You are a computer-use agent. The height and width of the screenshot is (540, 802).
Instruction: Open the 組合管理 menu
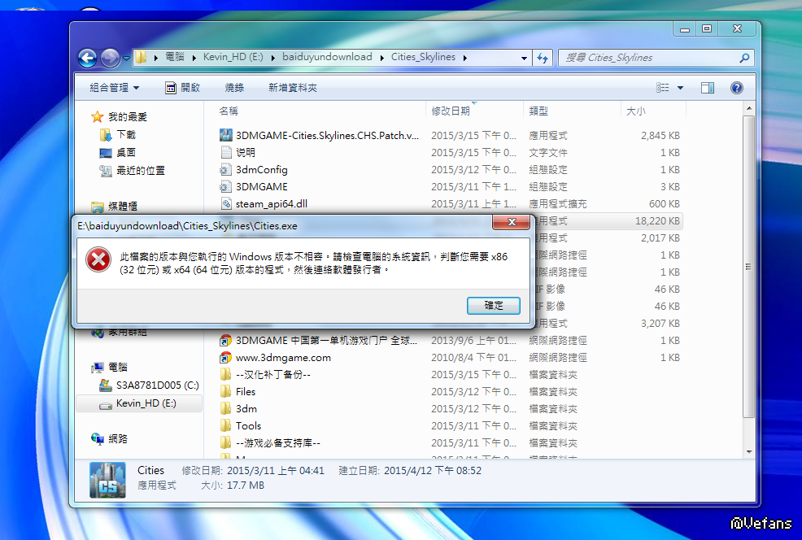114,88
